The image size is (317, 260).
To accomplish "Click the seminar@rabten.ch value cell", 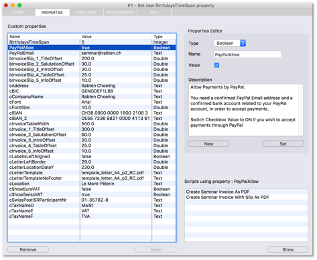I will (x=116, y=53).
